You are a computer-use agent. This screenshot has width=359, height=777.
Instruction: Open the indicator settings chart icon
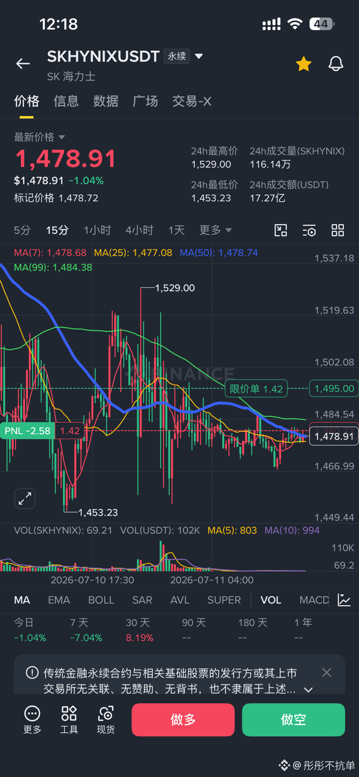344,600
